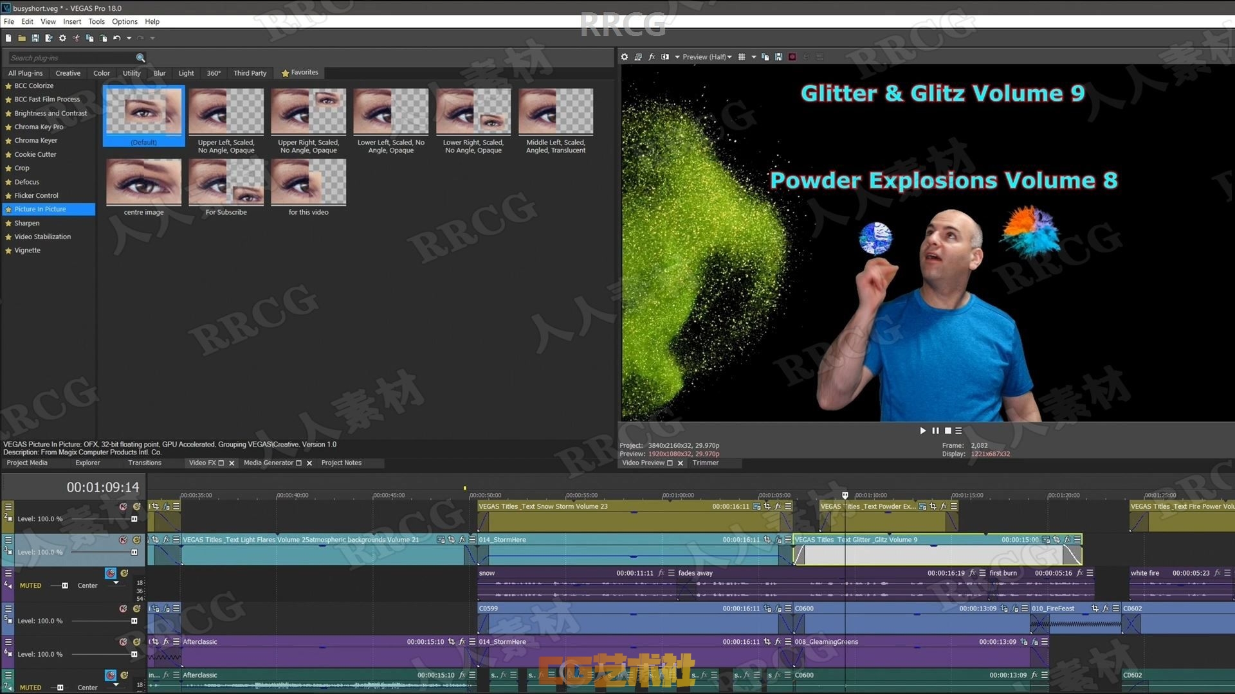
Task: Toggle solo on track 3
Action: (x=136, y=540)
